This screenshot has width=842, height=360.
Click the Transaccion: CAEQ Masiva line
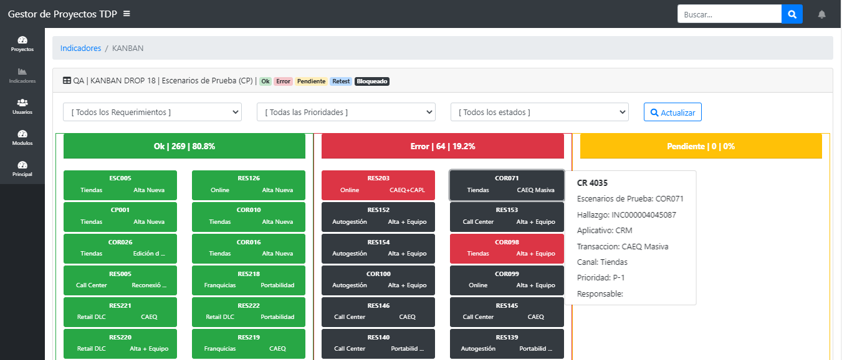(x=623, y=246)
